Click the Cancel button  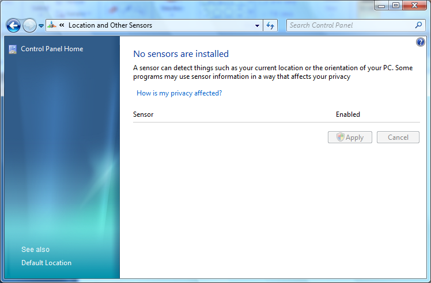398,137
